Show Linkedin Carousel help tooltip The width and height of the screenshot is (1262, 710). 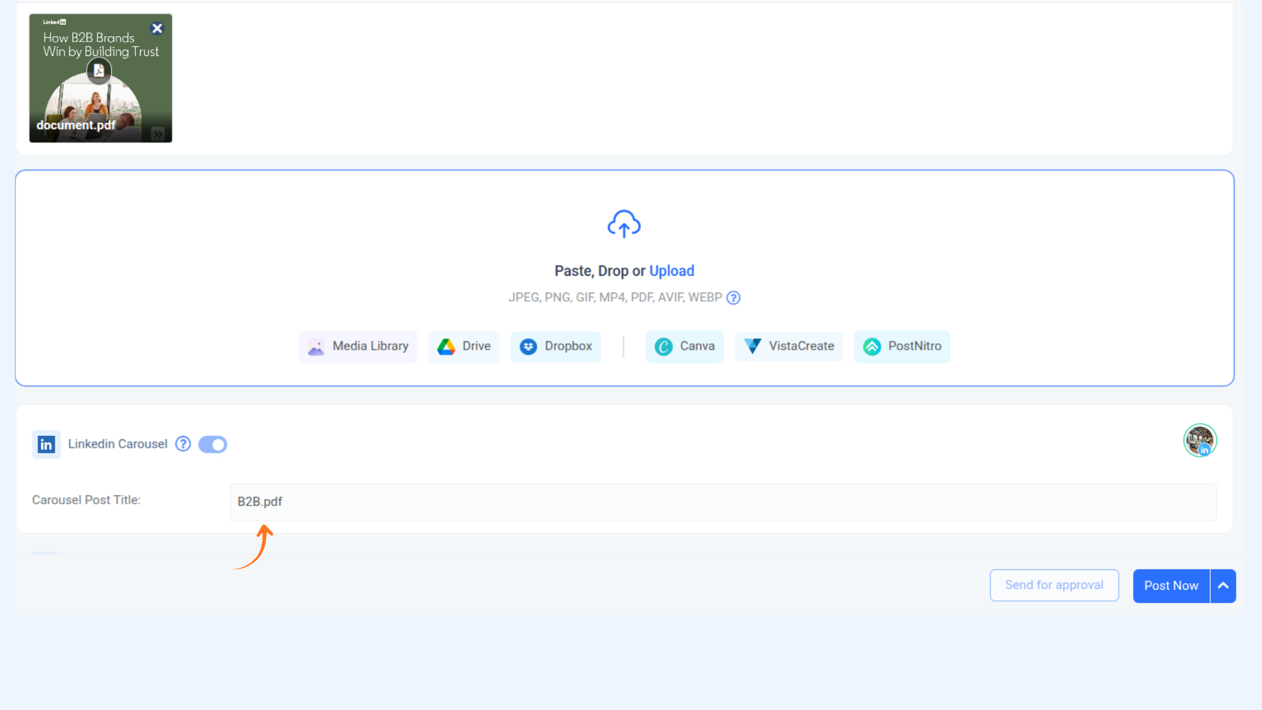[183, 444]
